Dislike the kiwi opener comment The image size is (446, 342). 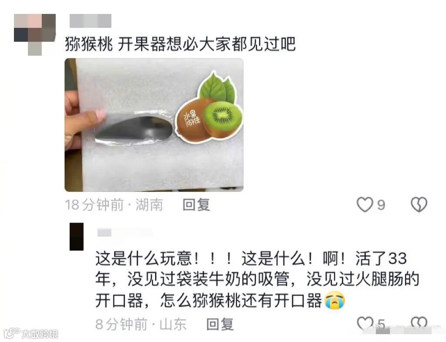419,205
